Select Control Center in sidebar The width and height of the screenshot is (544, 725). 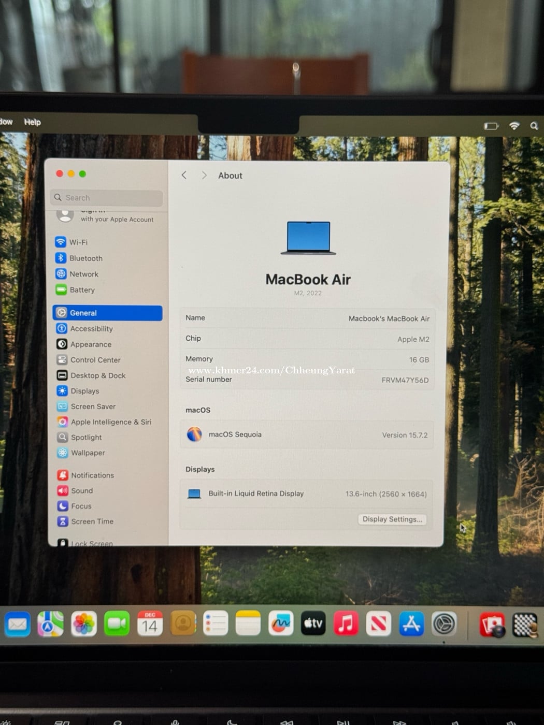click(95, 360)
